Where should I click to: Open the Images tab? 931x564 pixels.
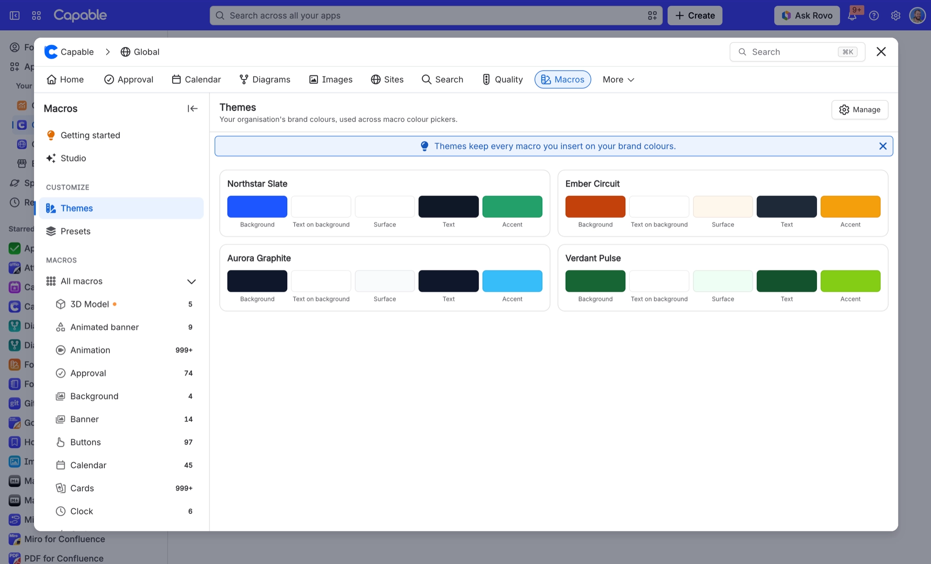click(331, 80)
